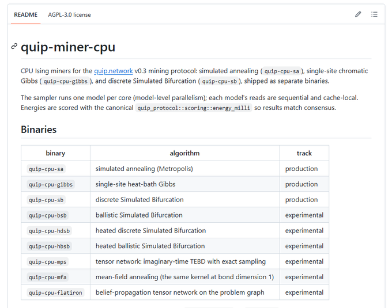Open the quip.network hyperlink

[x=113, y=71]
